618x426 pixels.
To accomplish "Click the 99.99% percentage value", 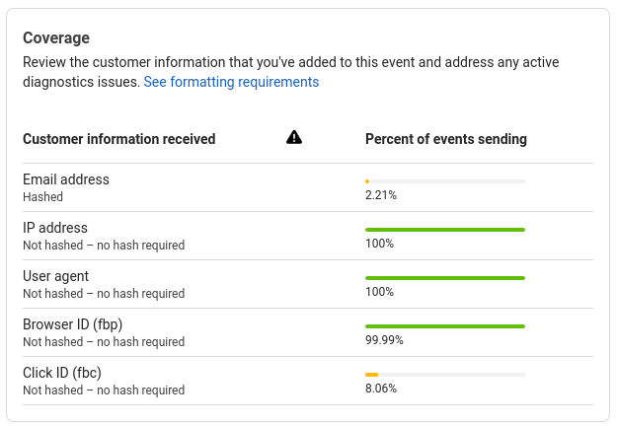I will coord(384,340).
